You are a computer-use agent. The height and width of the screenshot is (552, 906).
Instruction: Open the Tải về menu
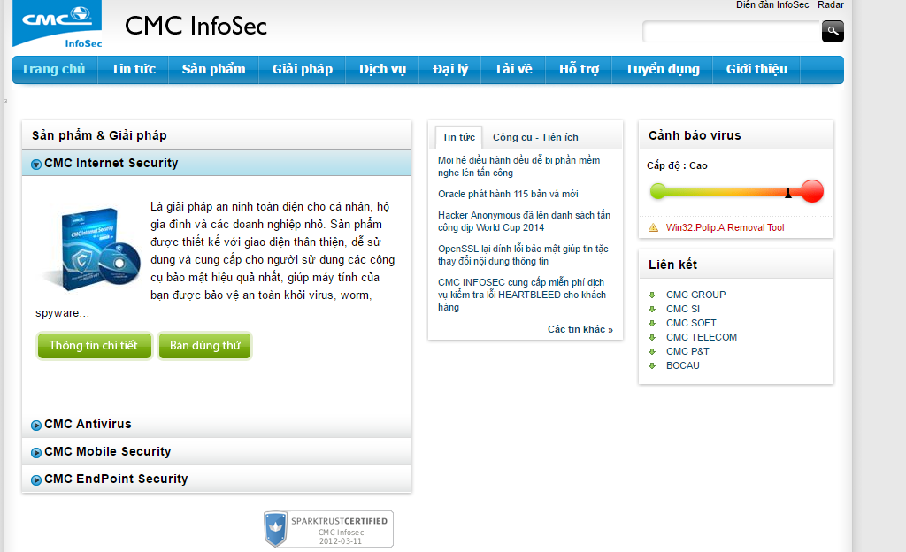(x=513, y=69)
